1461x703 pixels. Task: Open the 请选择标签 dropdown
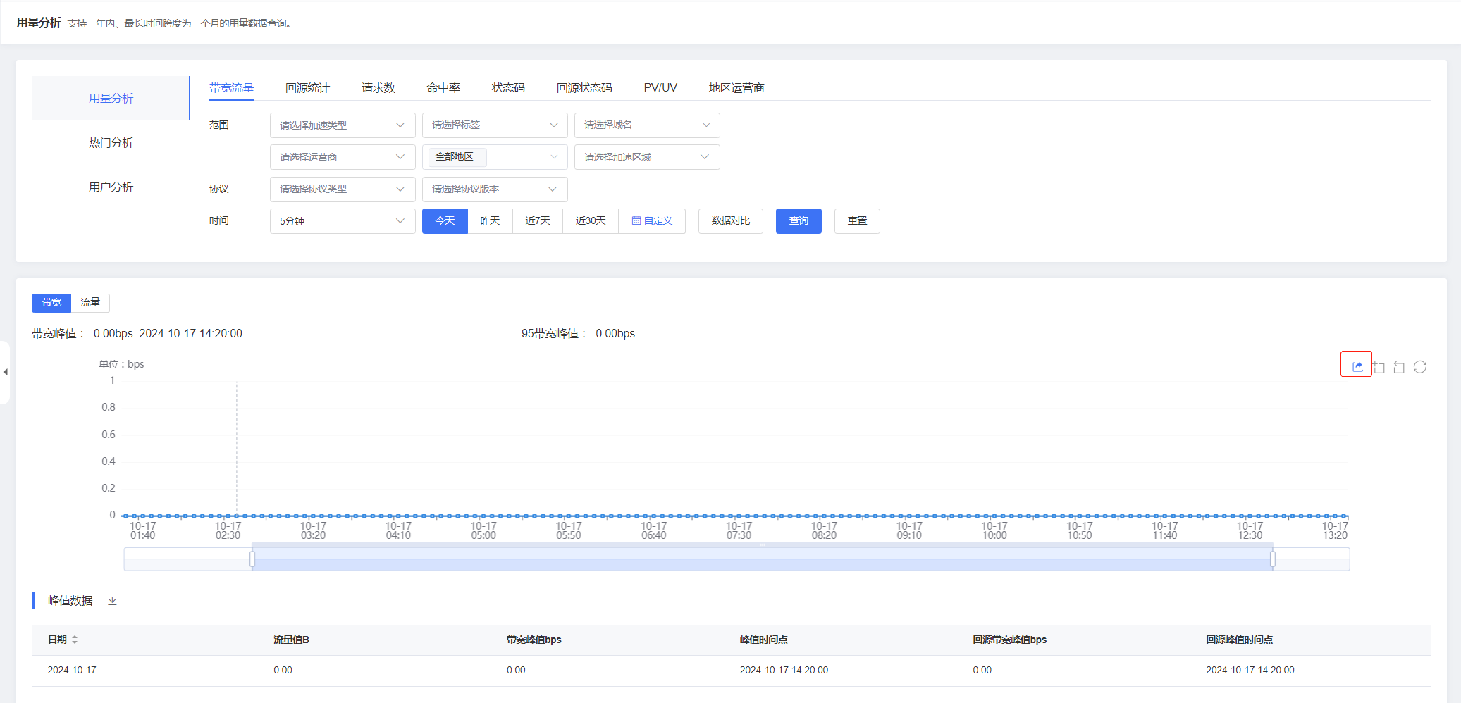pos(495,125)
